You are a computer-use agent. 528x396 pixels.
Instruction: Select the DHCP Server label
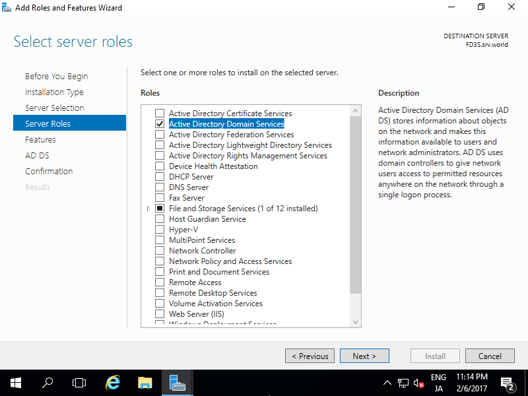point(191,176)
